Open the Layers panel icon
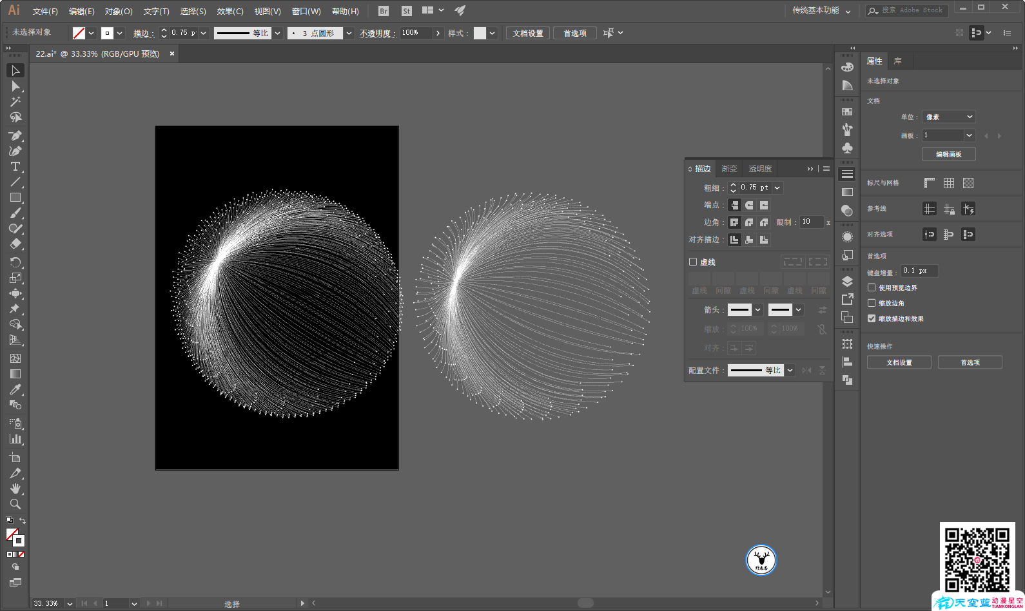Screen dimensions: 1025x611 [x=847, y=281]
